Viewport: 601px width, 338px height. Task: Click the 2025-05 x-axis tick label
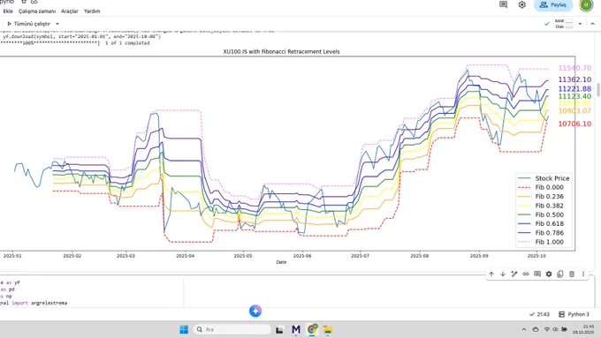[x=243, y=256]
